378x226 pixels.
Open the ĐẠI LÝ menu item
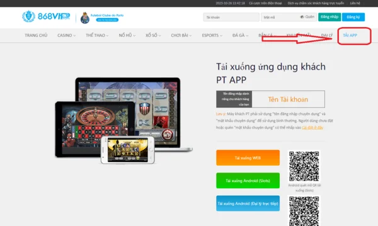327,35
